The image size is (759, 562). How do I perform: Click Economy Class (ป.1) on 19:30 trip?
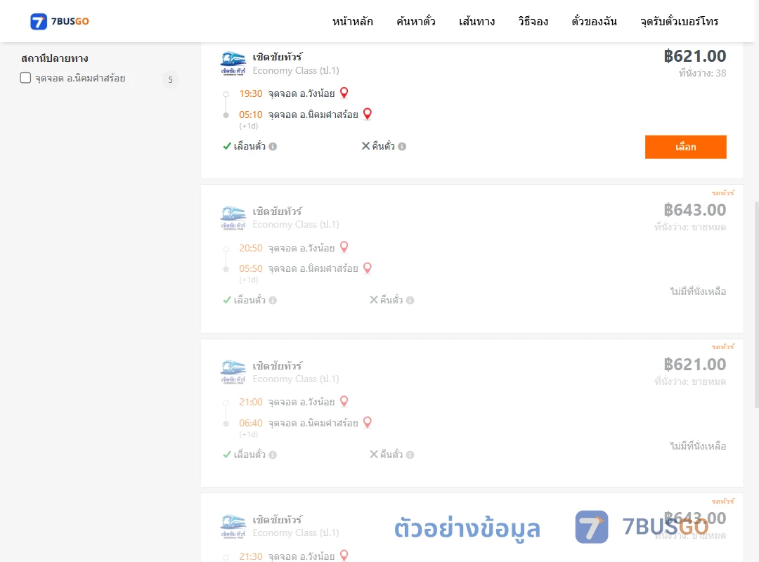click(296, 71)
